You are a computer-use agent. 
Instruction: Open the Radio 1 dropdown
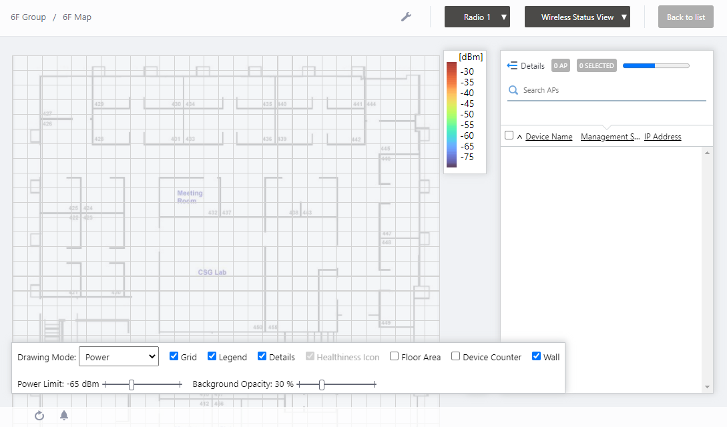[x=477, y=17]
